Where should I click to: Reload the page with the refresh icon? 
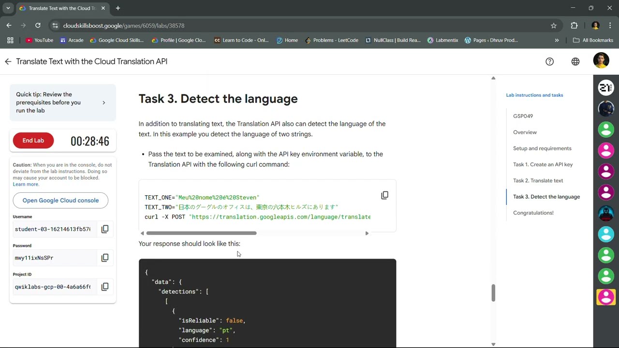(38, 26)
